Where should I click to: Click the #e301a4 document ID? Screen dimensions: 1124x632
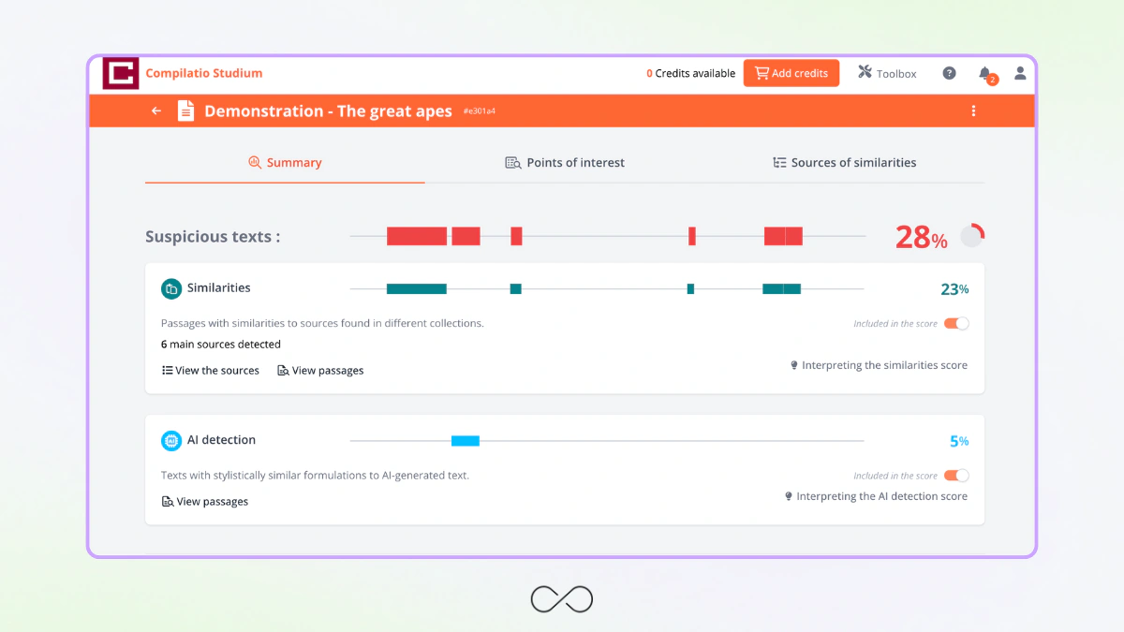point(479,111)
